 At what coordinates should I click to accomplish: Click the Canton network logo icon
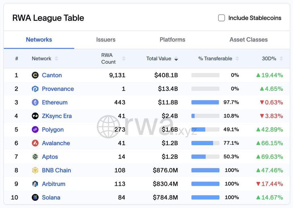point(35,75)
